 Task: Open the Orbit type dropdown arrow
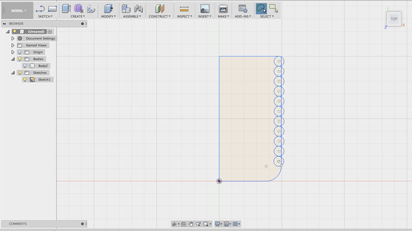[178, 224]
